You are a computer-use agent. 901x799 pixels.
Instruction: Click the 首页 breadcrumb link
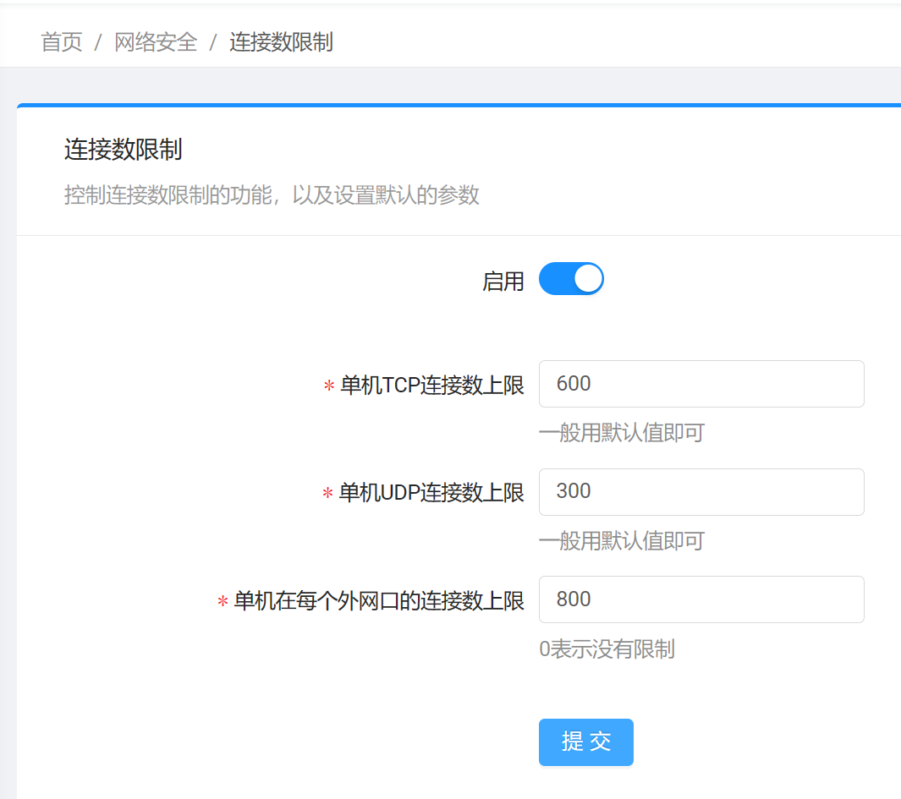pos(62,42)
